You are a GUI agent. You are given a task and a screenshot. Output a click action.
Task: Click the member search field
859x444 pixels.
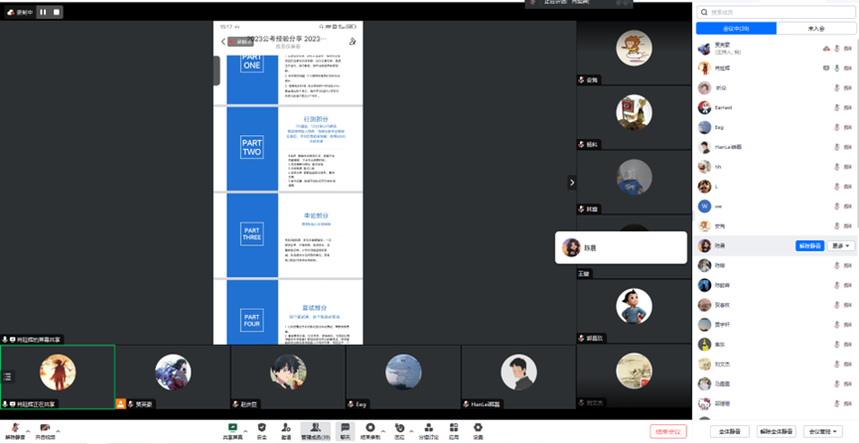pyautogui.click(x=775, y=12)
